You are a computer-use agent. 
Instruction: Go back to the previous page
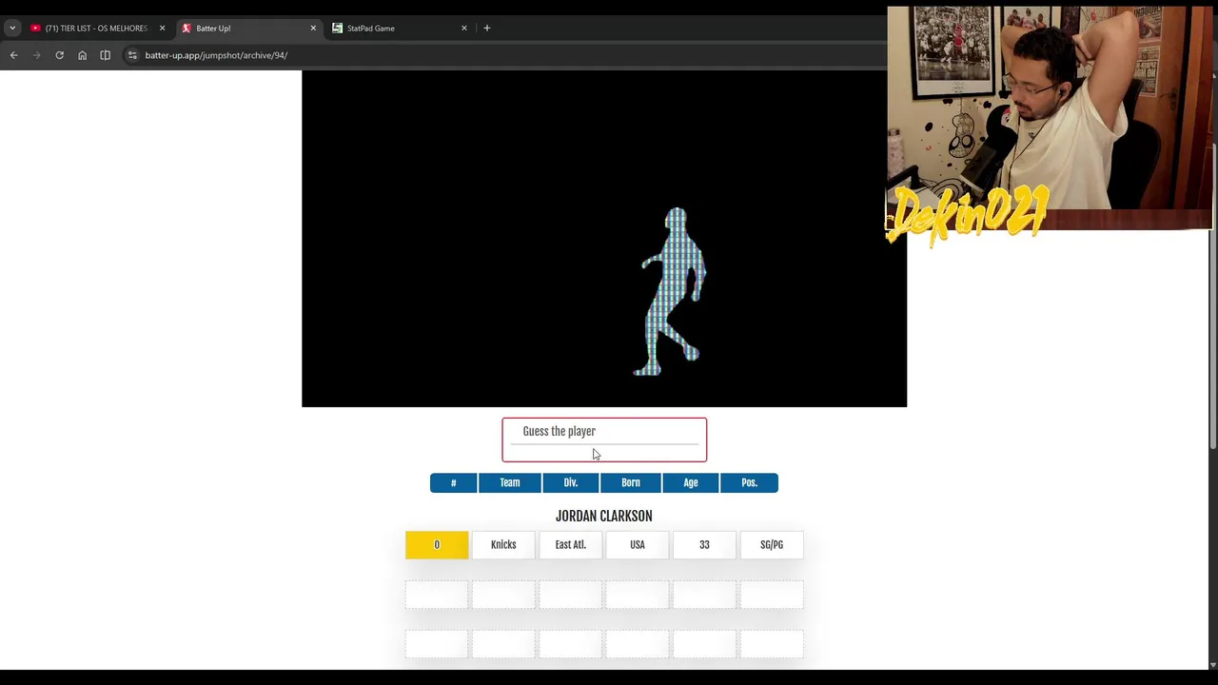tap(14, 55)
